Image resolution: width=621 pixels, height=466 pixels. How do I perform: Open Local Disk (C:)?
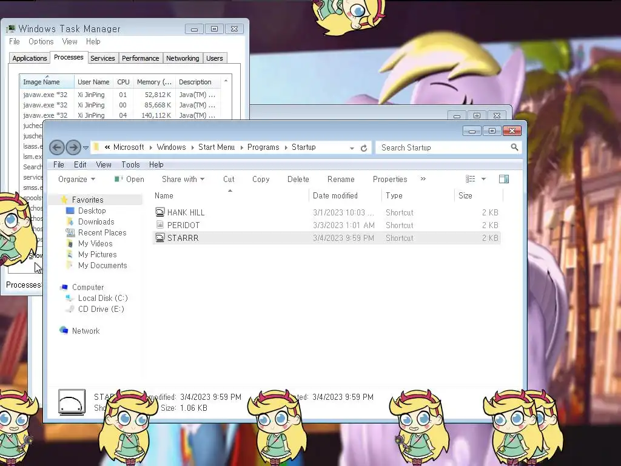click(x=103, y=298)
